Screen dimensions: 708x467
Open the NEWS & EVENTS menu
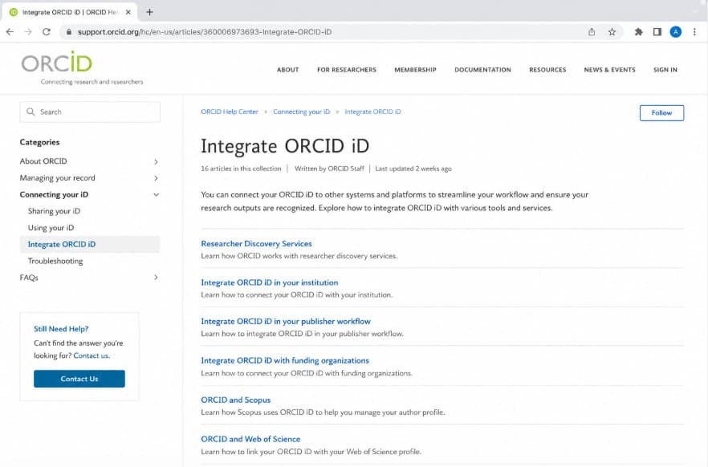(609, 70)
